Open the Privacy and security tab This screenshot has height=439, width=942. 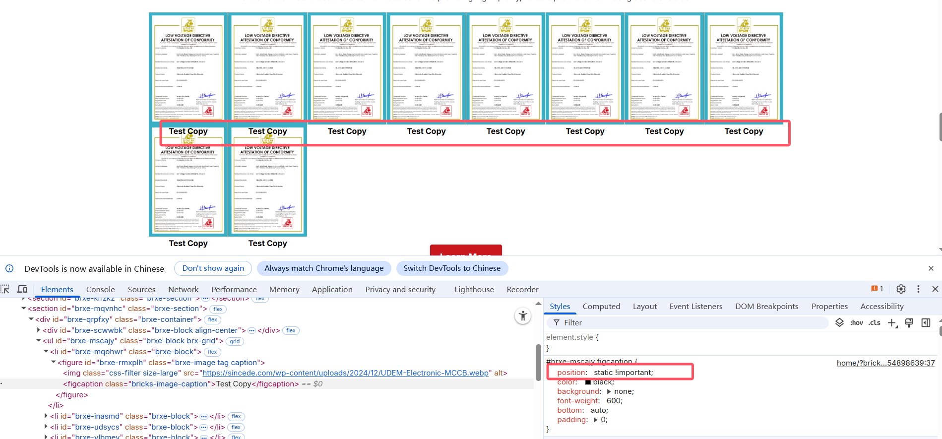(x=400, y=289)
